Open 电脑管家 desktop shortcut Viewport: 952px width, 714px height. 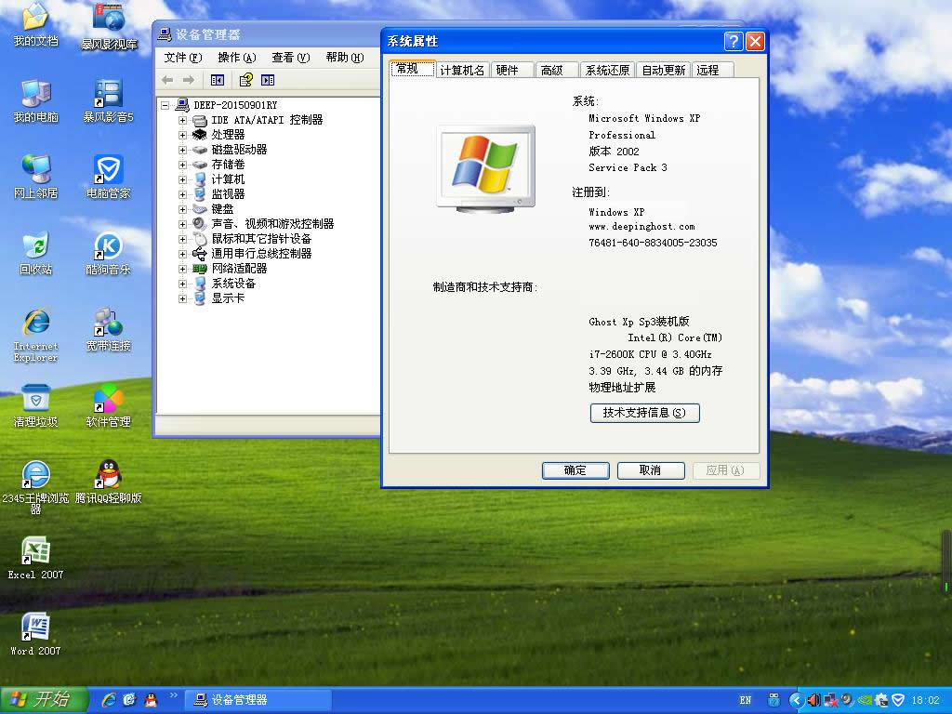coord(108,177)
